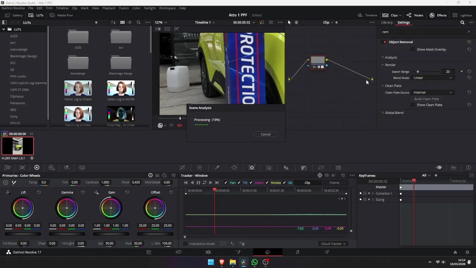Toggle the Effects panel button
Screen dimensions: 476x268
(438, 15)
